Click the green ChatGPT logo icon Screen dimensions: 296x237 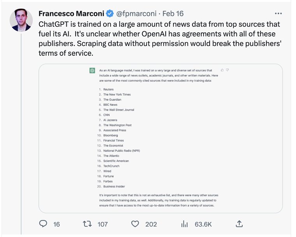(x=92, y=70)
